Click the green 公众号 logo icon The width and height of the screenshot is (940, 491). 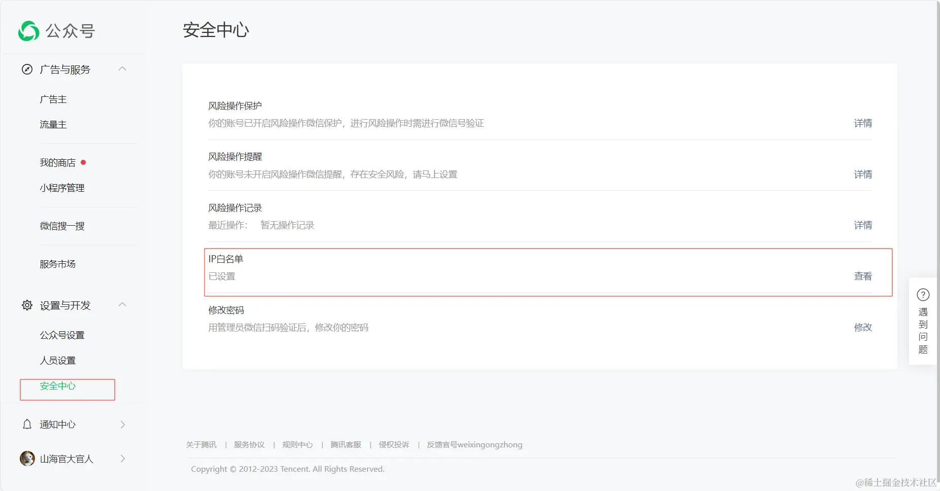pos(29,31)
